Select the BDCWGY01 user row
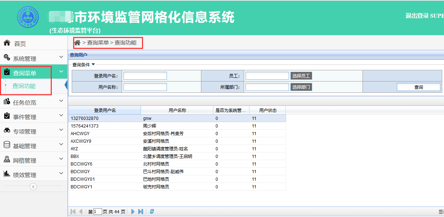The height and width of the screenshot is (217, 444). click(x=177, y=179)
